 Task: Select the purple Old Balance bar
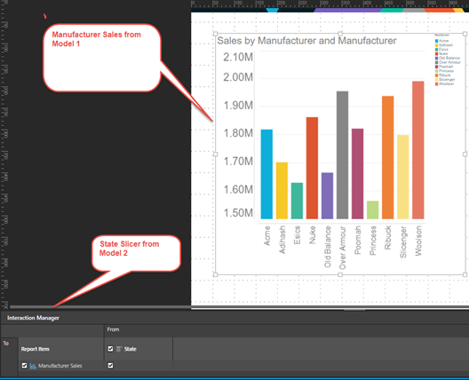327,195
